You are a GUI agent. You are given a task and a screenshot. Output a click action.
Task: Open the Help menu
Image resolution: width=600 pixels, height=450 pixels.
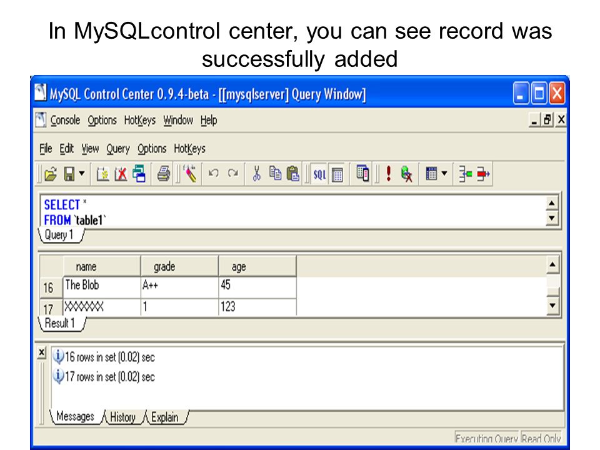pyautogui.click(x=209, y=120)
